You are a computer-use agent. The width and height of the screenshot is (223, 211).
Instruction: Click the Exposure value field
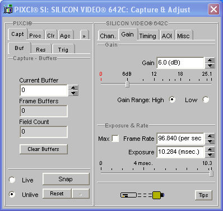click(180, 152)
